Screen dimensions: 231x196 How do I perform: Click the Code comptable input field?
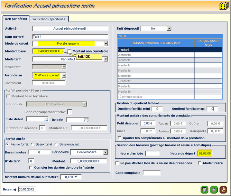[151, 172]
